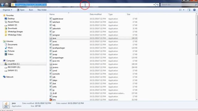Select the jdeps file
Viewport: 198px width, 111px height.
55,80
